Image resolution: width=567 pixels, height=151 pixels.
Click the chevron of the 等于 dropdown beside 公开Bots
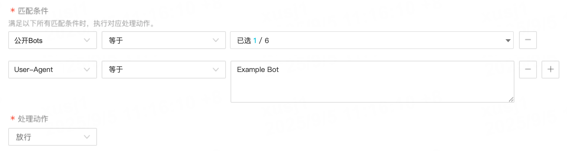point(216,40)
